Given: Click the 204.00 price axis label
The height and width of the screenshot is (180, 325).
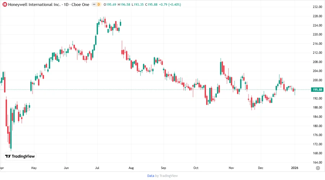Looking at the screenshot, I should (x=317, y=71).
